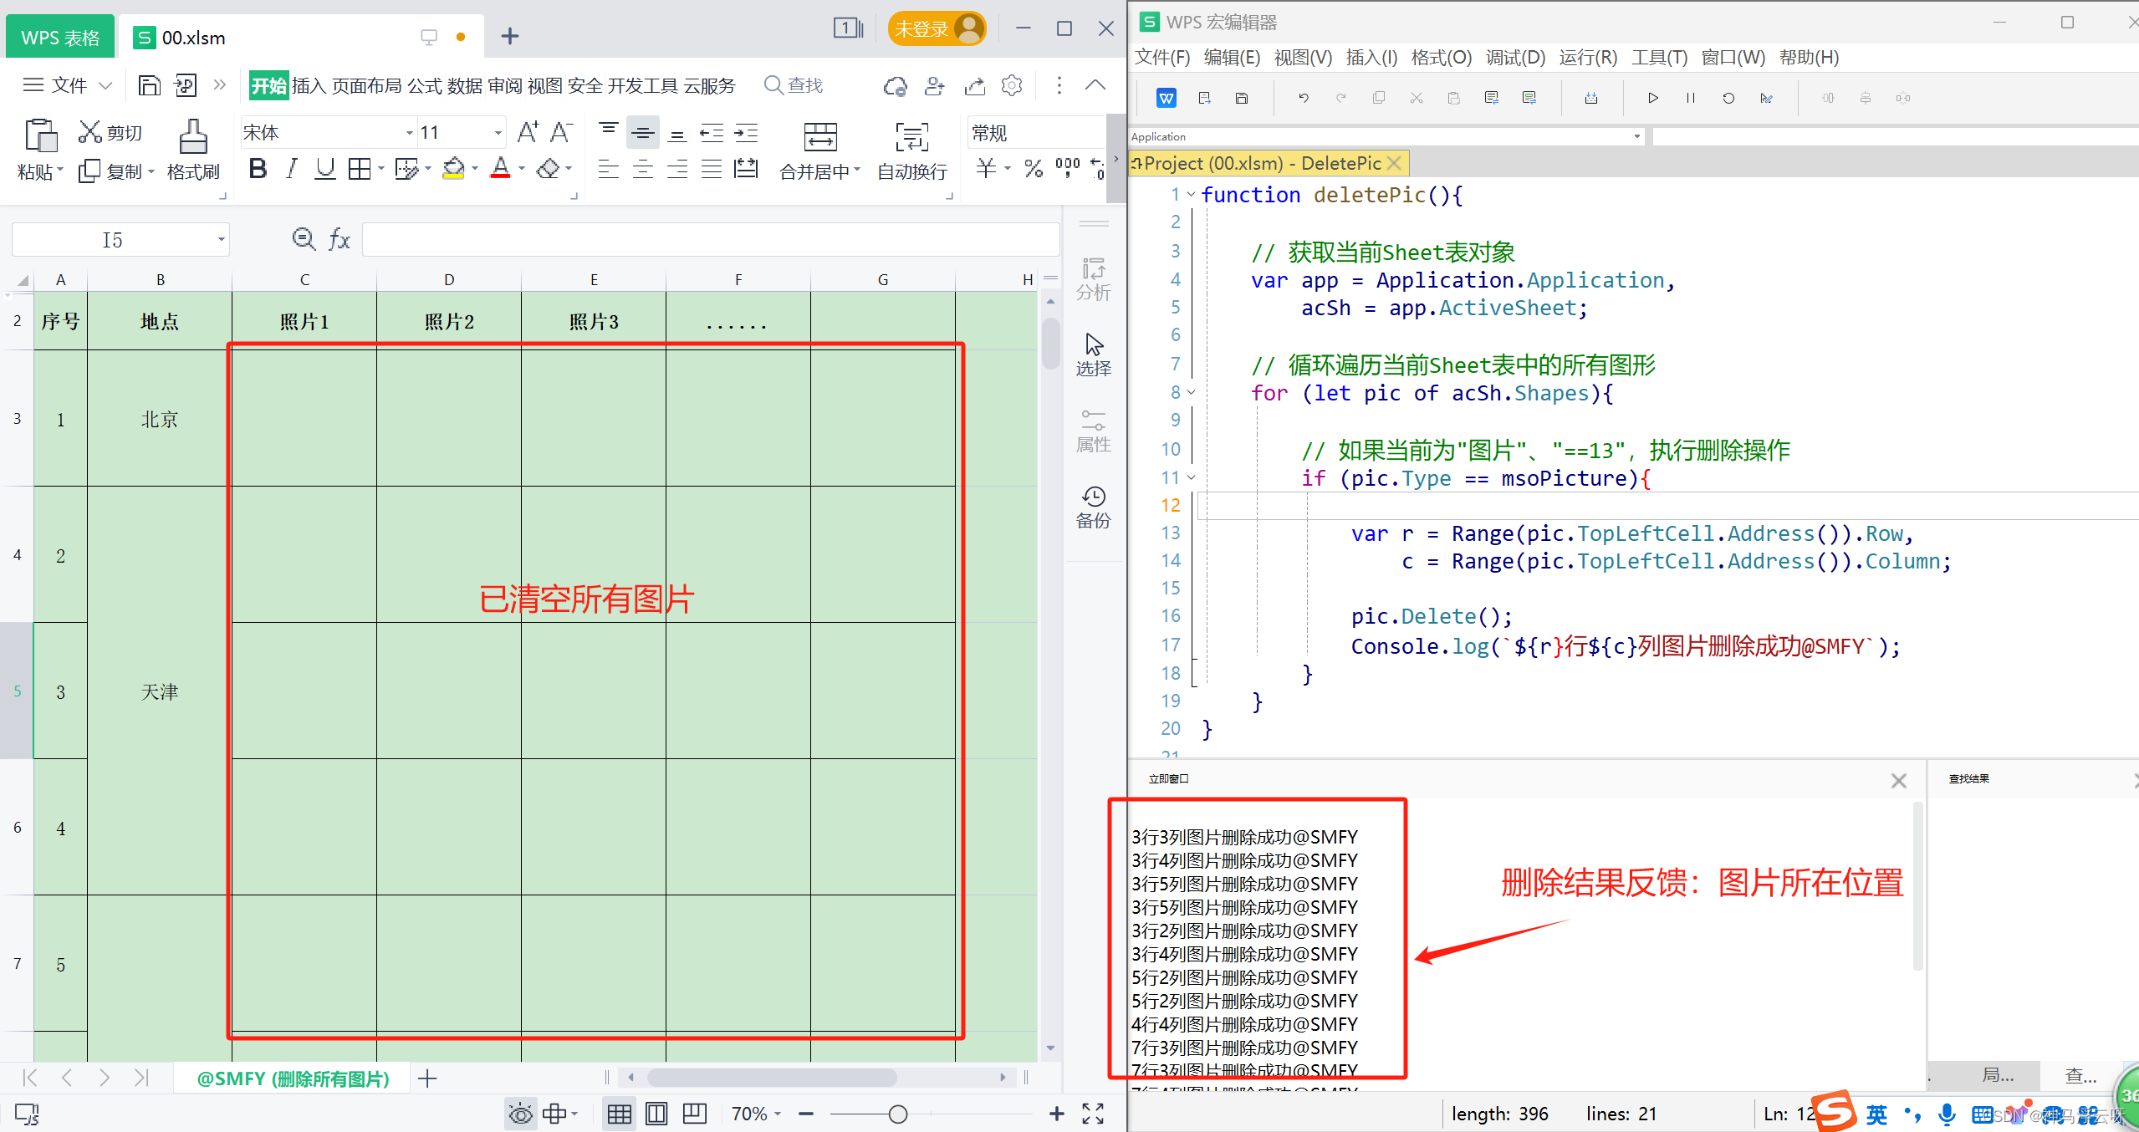Switch to the 开发工具 ribbon tab
Viewport: 2139px width, 1132px height.
click(x=642, y=85)
